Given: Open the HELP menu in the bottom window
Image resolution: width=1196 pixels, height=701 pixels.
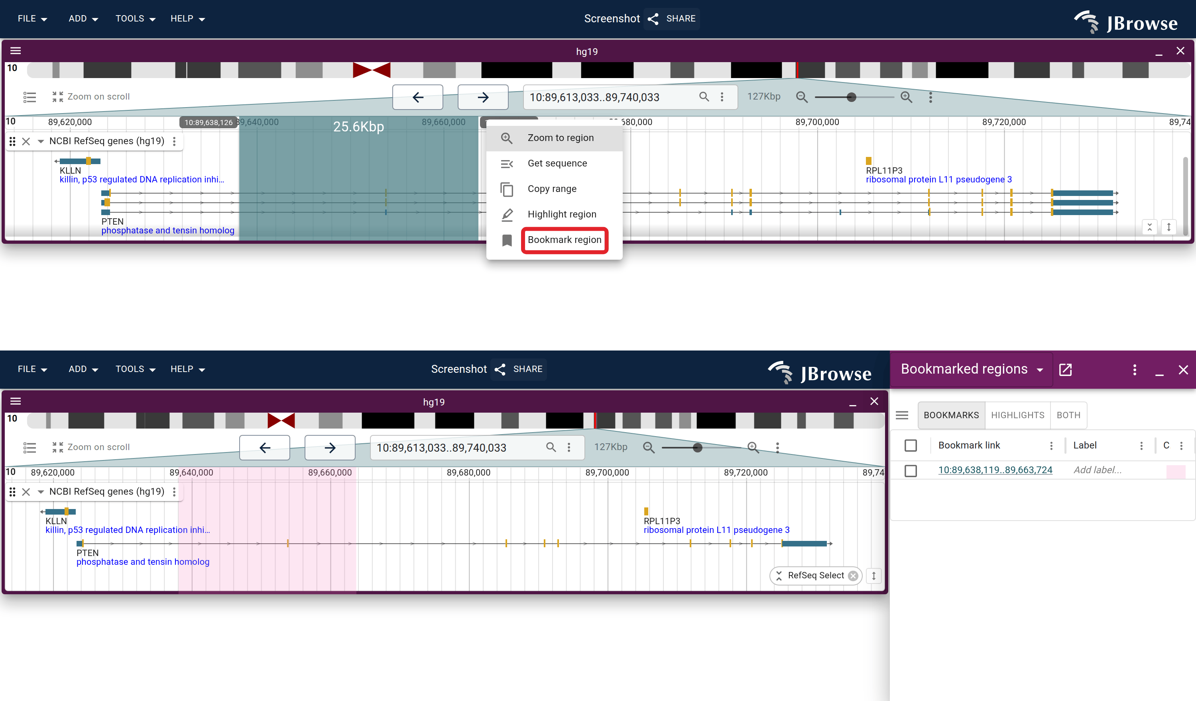Looking at the screenshot, I should [x=187, y=369].
